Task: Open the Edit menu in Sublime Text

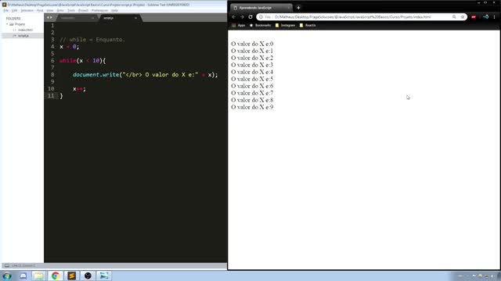Action: point(14,10)
